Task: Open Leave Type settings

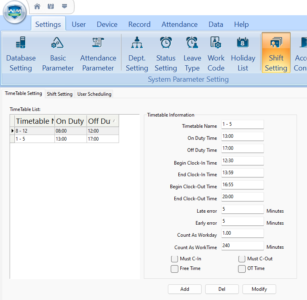Action: pyautogui.click(x=192, y=53)
